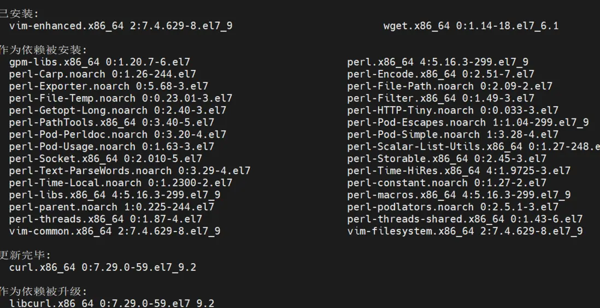Click the wget.x86_64 package entry
600x308 pixels.
pos(470,26)
